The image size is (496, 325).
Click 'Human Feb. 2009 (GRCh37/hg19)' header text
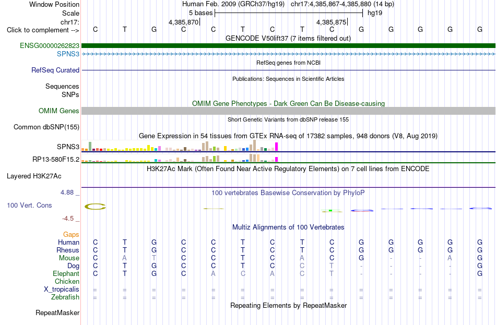point(233,4)
